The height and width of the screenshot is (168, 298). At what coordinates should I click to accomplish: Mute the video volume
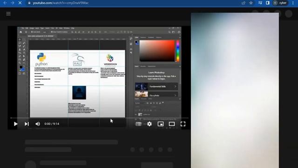pos(38,124)
